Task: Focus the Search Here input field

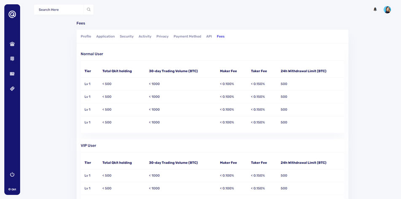Action: (x=59, y=9)
